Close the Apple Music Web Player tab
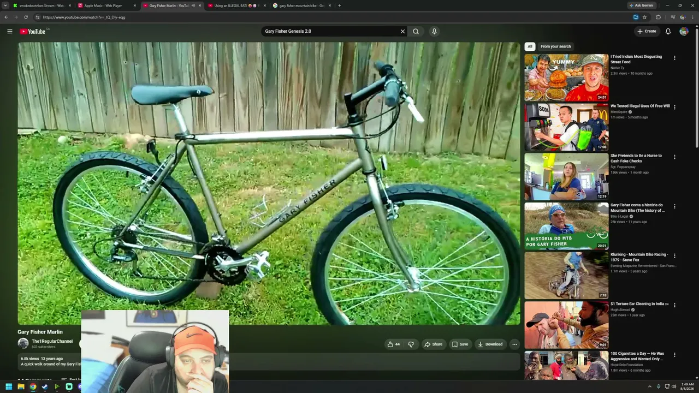The height and width of the screenshot is (393, 699). coord(135,5)
